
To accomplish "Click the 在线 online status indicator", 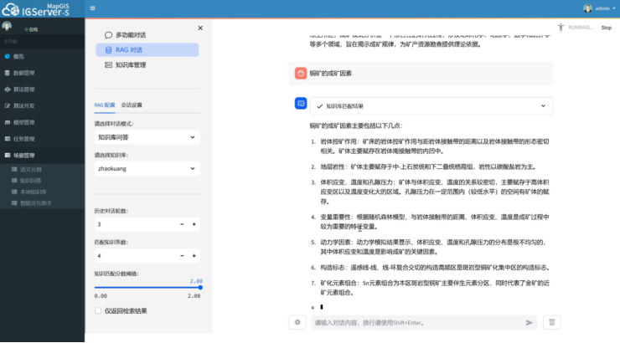I will click(x=31, y=29).
